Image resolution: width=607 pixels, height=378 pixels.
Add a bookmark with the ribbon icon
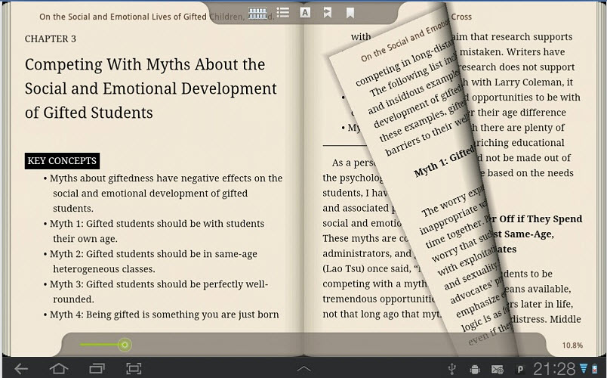point(350,13)
